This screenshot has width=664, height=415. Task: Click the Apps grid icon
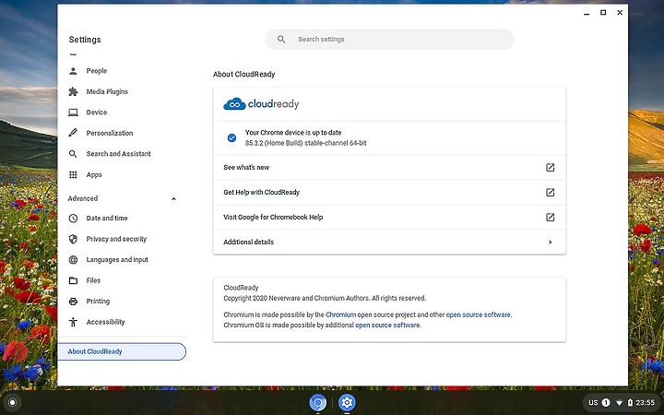pos(73,174)
